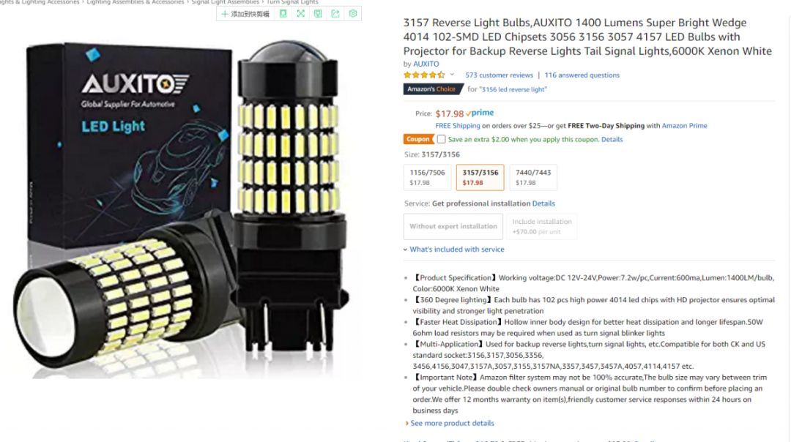Click the Amazon's Choice badge
The image size is (791, 442).
pyautogui.click(x=434, y=89)
